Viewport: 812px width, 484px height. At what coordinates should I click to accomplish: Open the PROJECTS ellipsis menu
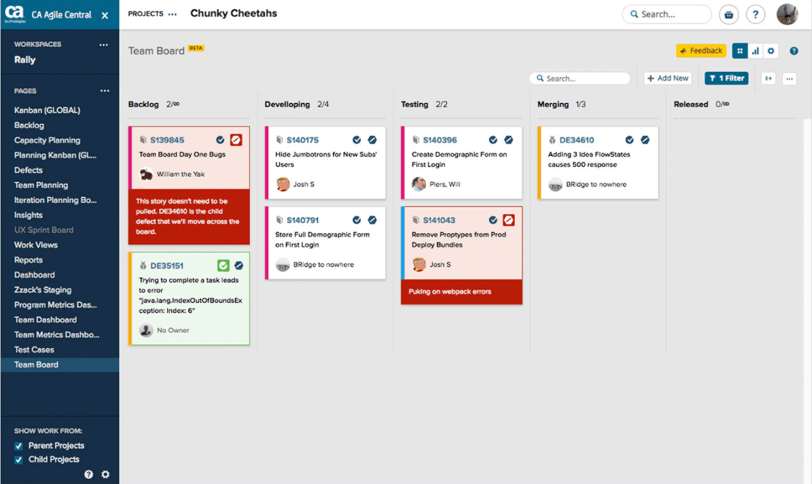172,13
